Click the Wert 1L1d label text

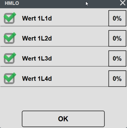pyautogui.click(x=37, y=18)
